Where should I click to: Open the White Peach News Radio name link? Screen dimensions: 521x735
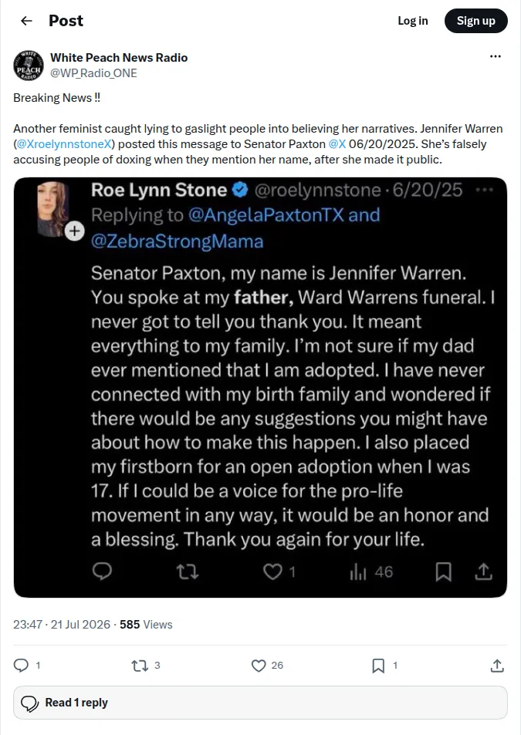[119, 58]
